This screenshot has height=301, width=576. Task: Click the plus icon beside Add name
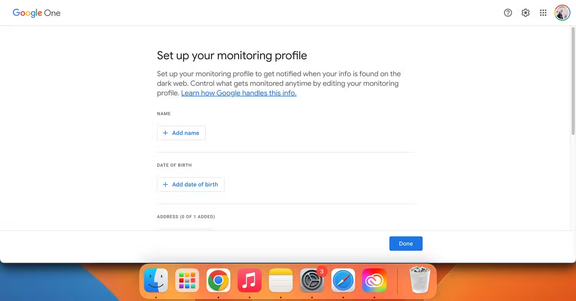pos(166,133)
